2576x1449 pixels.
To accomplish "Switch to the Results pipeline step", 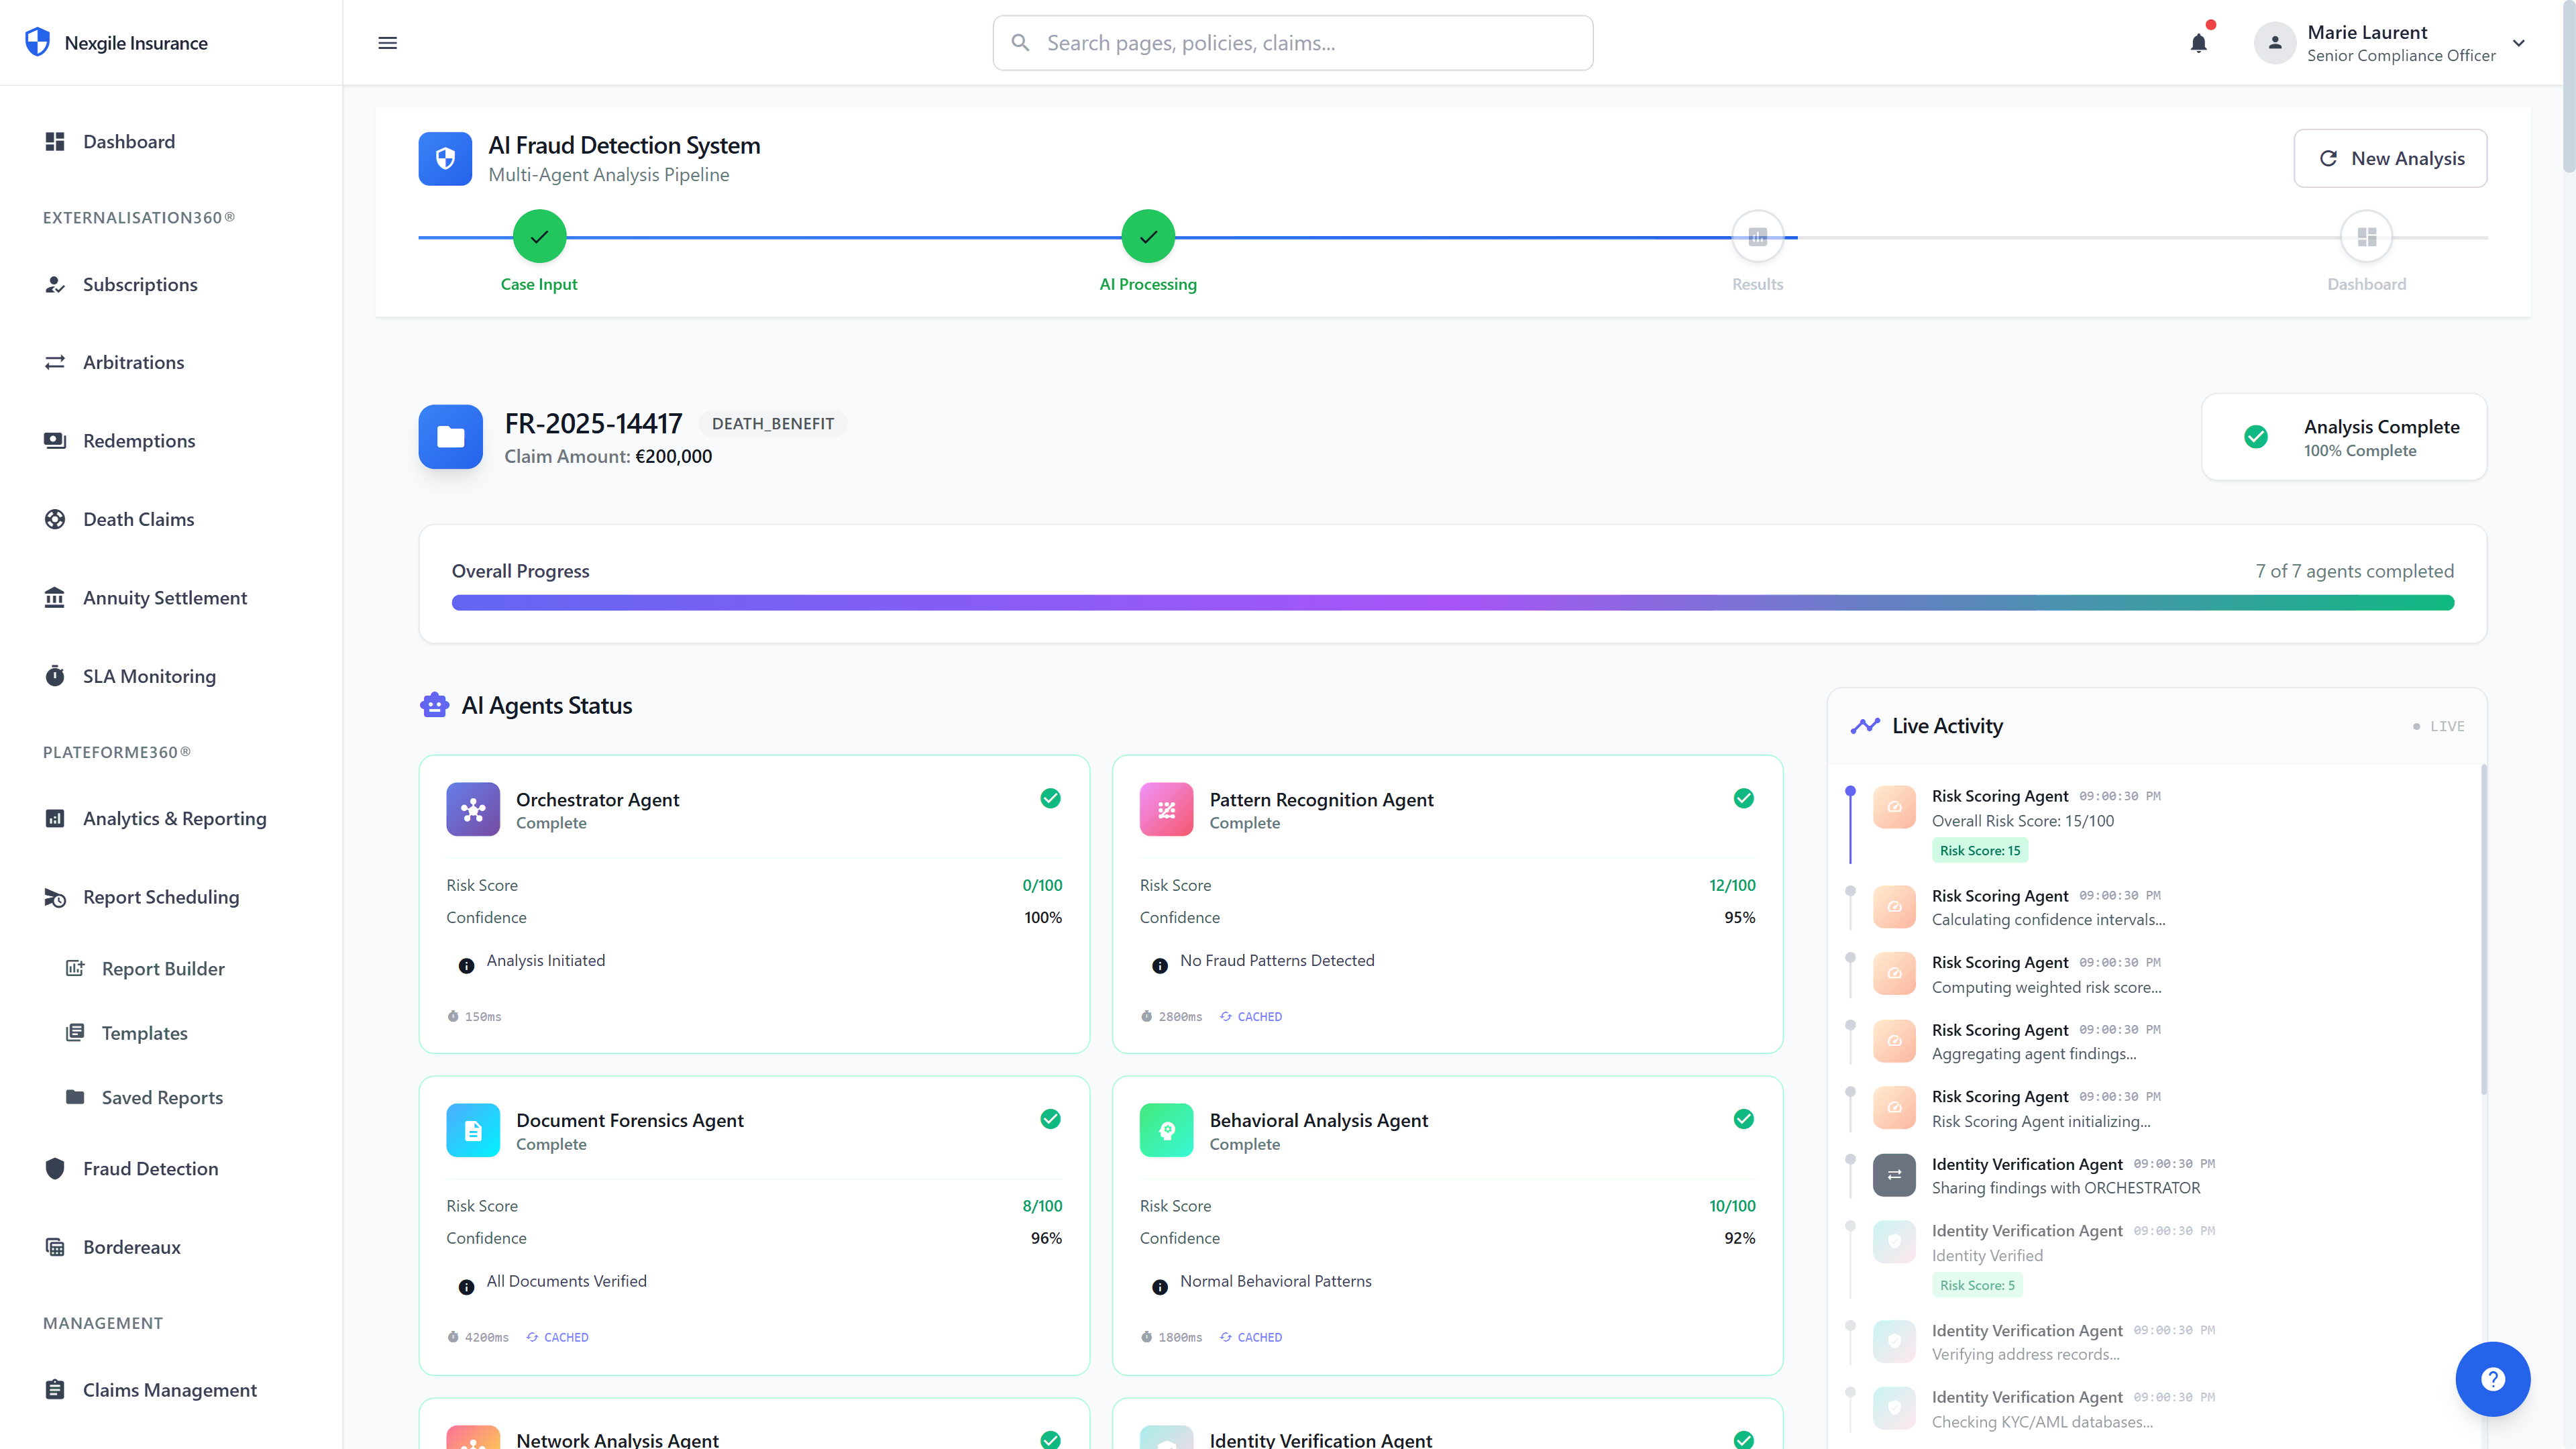I will coord(1757,236).
